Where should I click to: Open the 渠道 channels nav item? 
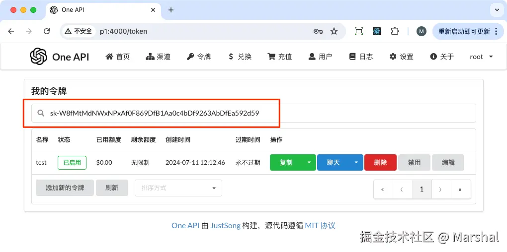click(158, 57)
